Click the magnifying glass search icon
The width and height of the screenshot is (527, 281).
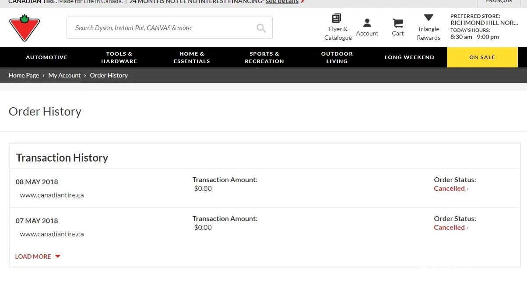(x=261, y=28)
